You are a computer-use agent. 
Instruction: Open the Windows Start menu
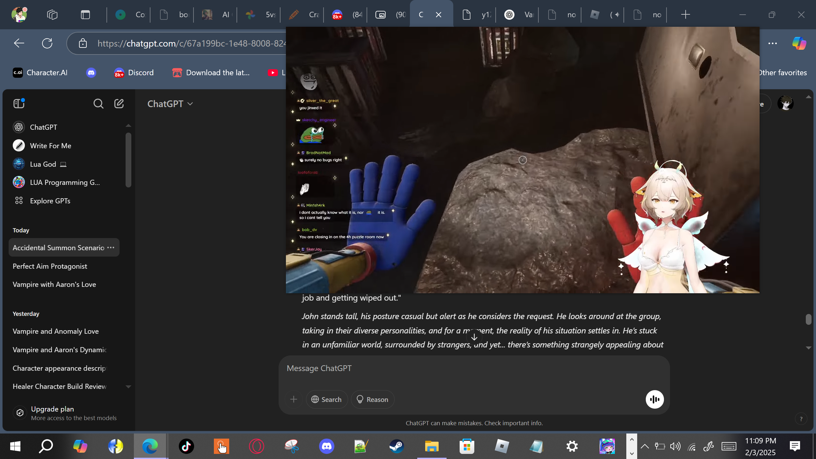15,446
